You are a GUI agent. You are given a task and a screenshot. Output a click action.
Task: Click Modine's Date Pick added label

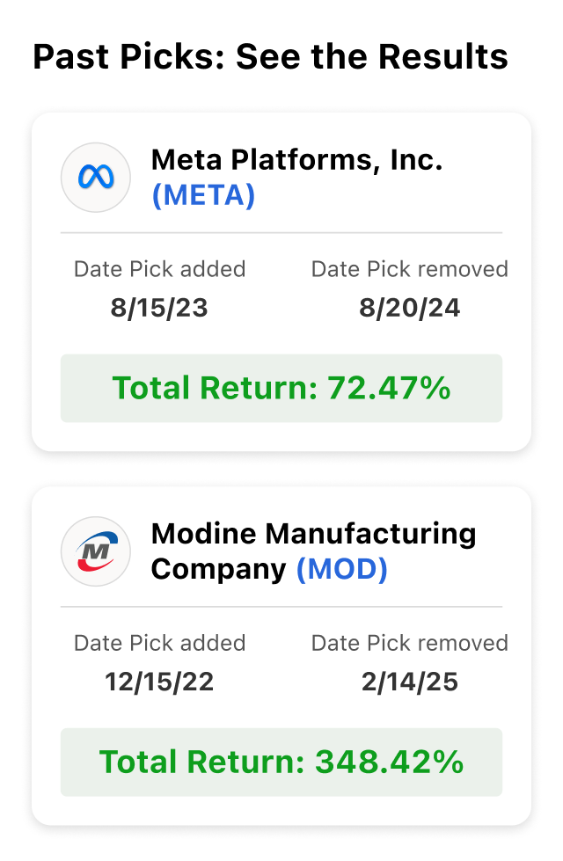(159, 643)
